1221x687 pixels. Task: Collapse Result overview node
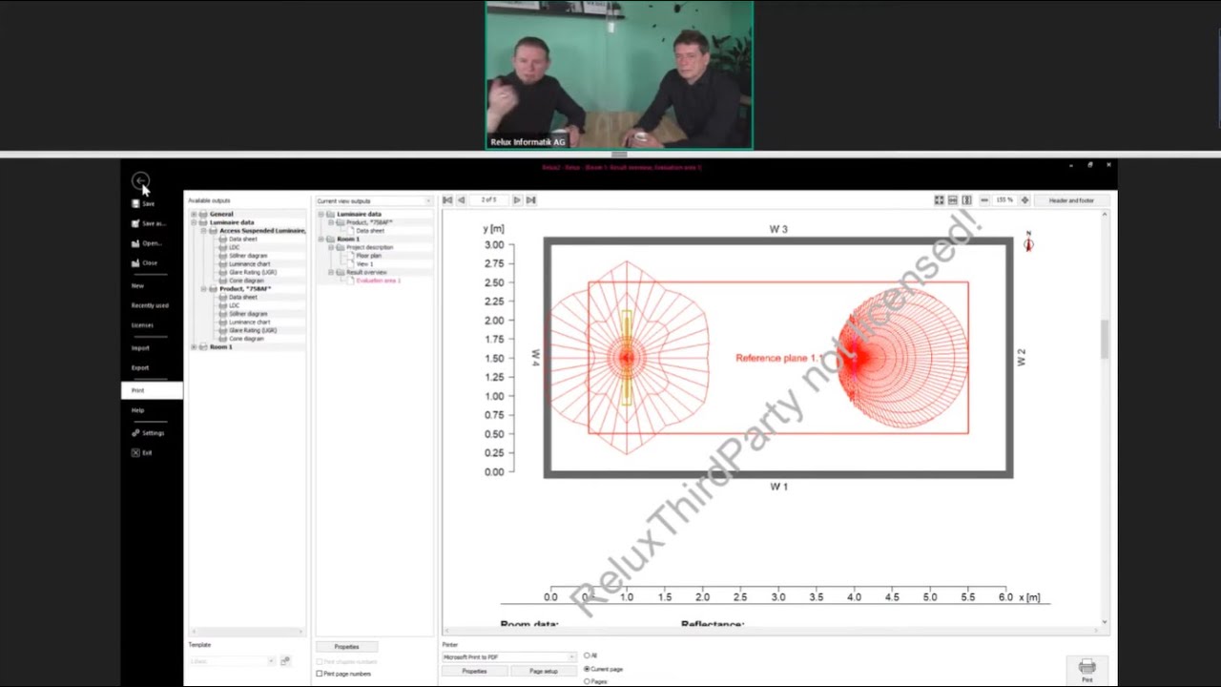coord(332,273)
